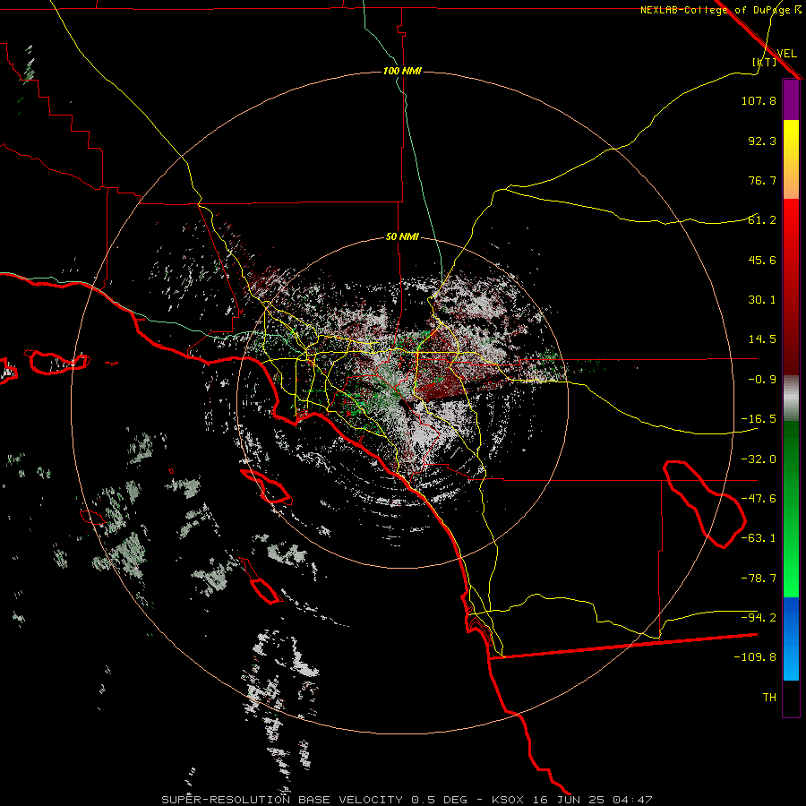Click the NEXLAB-College of DuPage label

(x=716, y=10)
